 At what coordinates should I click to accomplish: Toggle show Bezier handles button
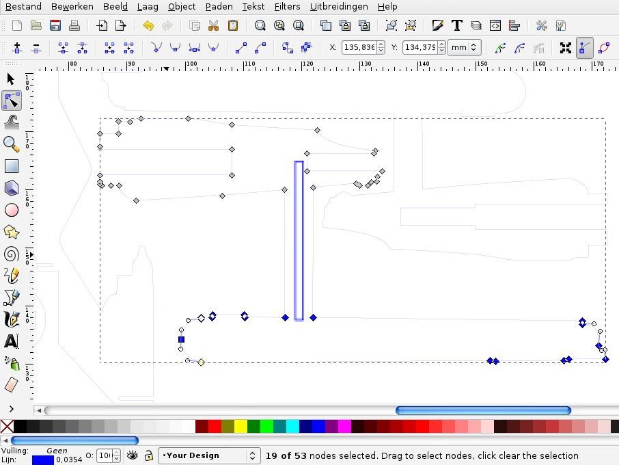pyautogui.click(x=585, y=48)
